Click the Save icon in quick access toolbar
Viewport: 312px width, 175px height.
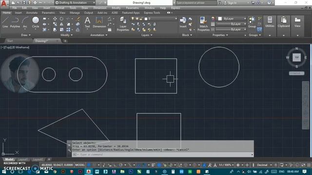pos(24,3)
